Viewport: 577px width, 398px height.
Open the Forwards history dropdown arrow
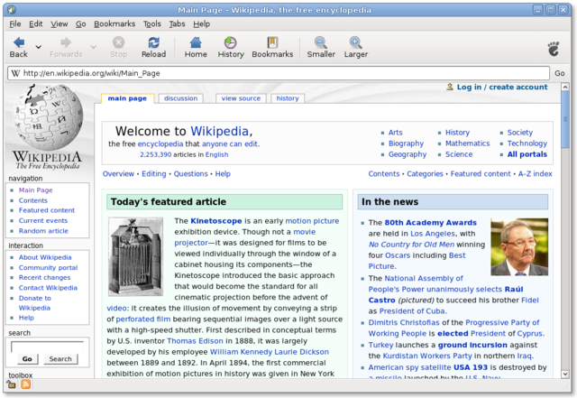[94, 47]
